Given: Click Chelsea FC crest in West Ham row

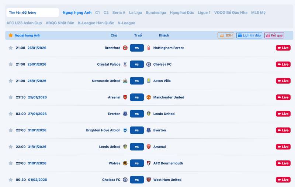Looking at the screenshot, I should pyautogui.click(x=125, y=180).
